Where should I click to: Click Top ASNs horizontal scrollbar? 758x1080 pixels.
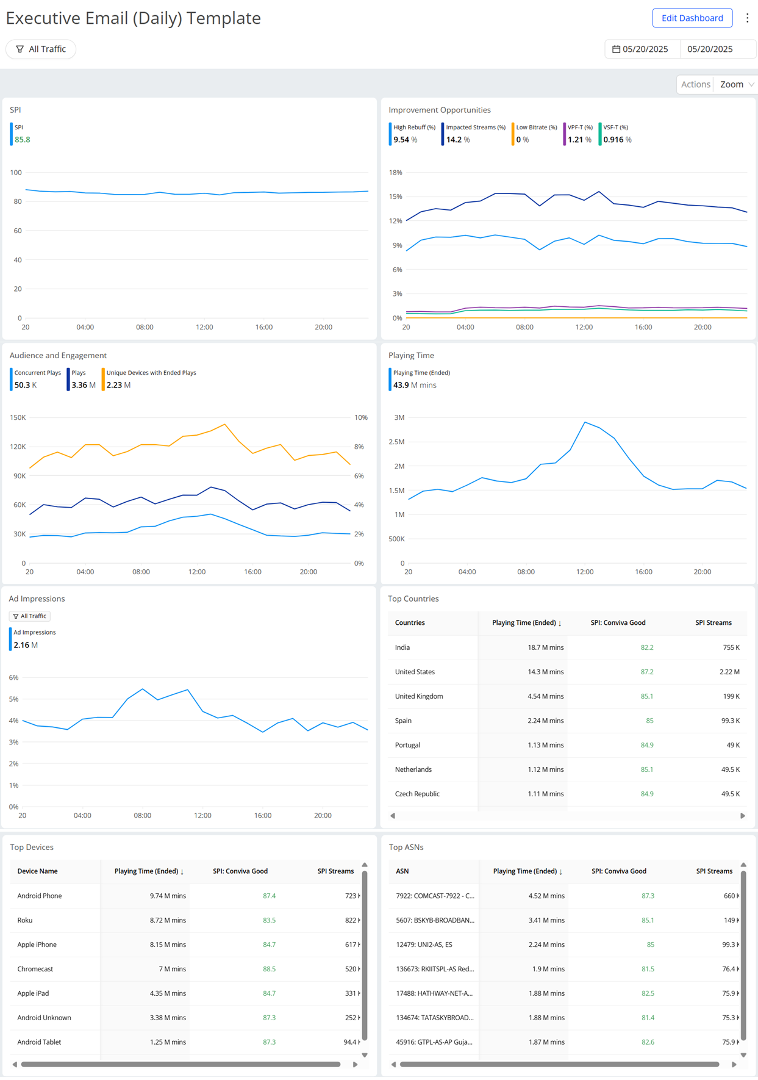click(x=559, y=1064)
